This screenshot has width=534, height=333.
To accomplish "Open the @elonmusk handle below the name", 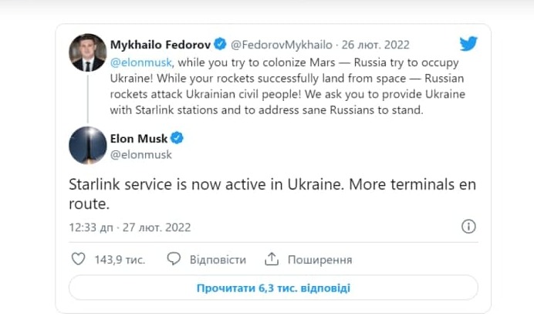I will pos(141,154).
